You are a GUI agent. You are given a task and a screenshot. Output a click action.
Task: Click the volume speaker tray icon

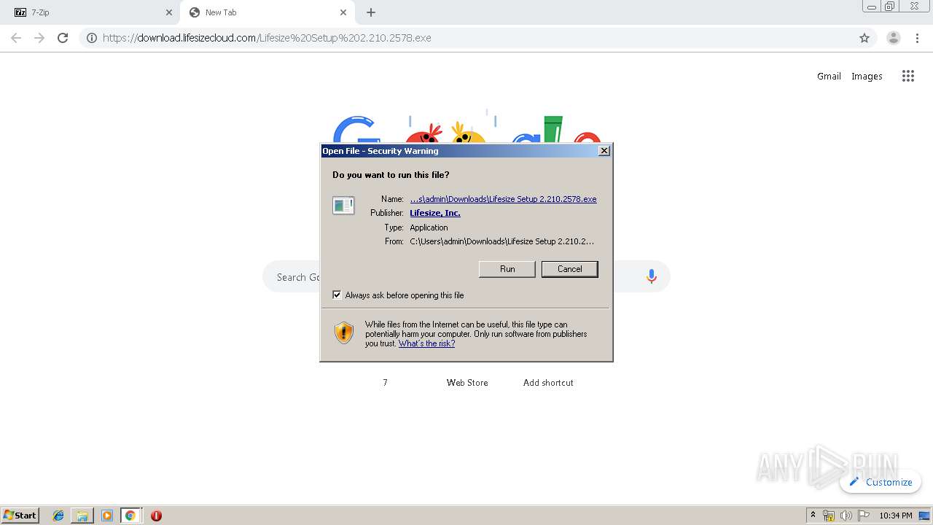point(846,516)
